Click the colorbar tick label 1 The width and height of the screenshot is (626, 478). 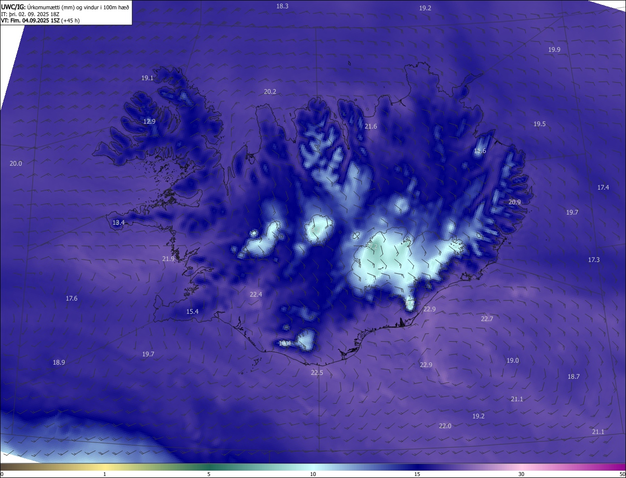pyautogui.click(x=105, y=475)
